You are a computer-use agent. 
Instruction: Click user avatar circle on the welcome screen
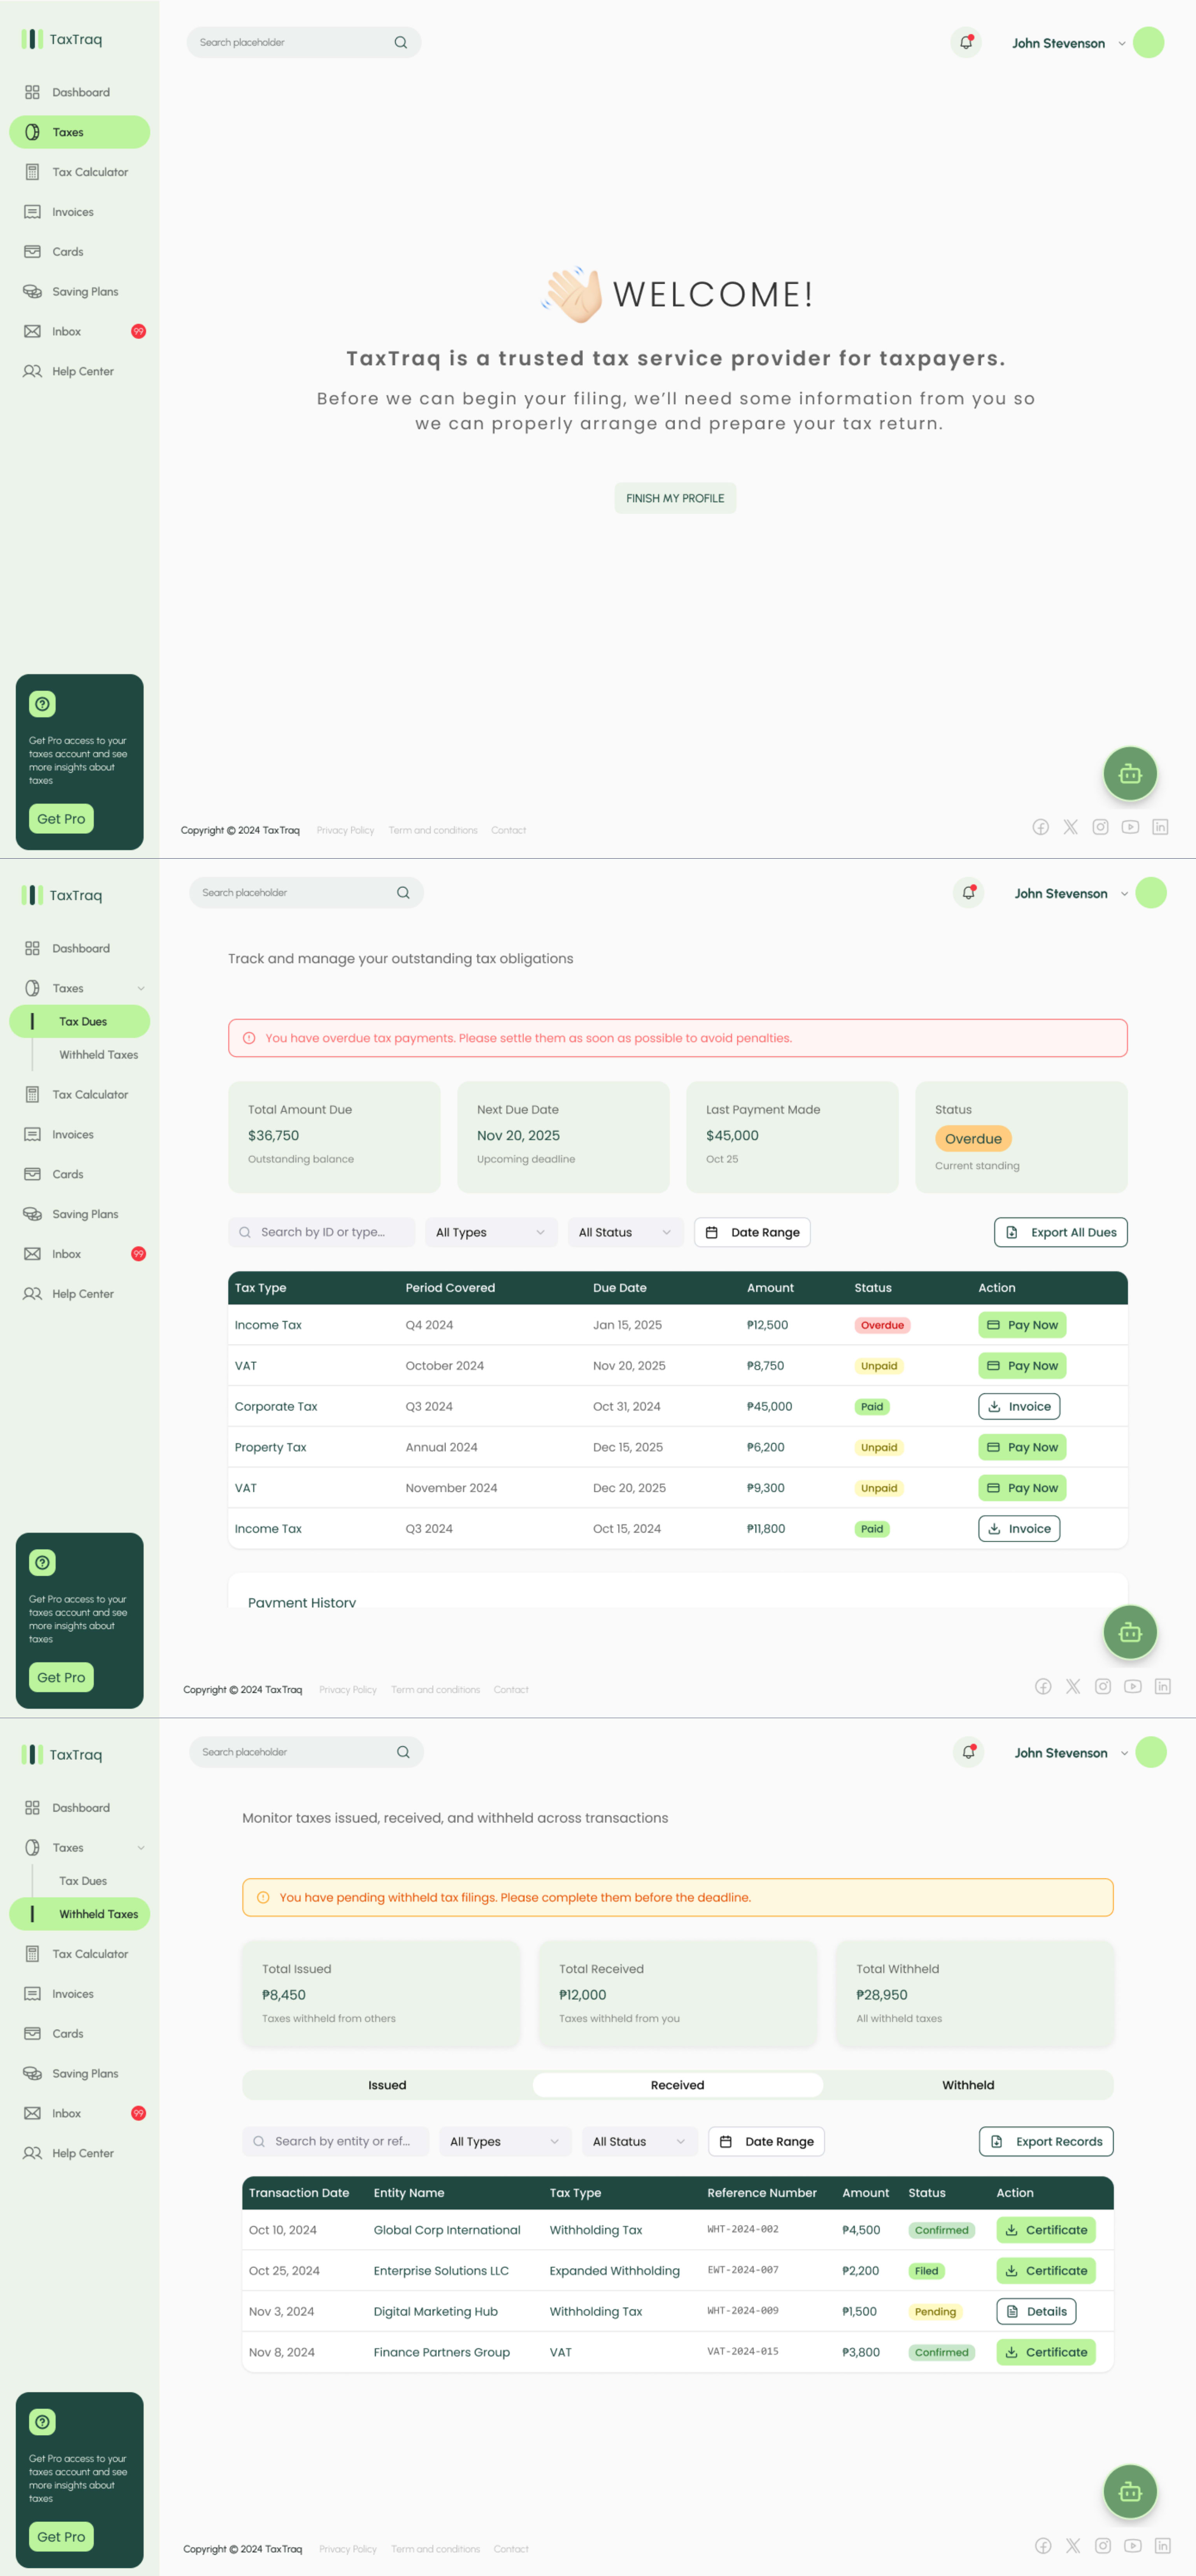click(x=1149, y=43)
